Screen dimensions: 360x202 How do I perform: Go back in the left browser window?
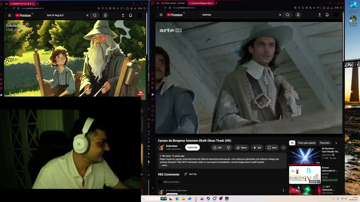pyautogui.click(x=6, y=8)
